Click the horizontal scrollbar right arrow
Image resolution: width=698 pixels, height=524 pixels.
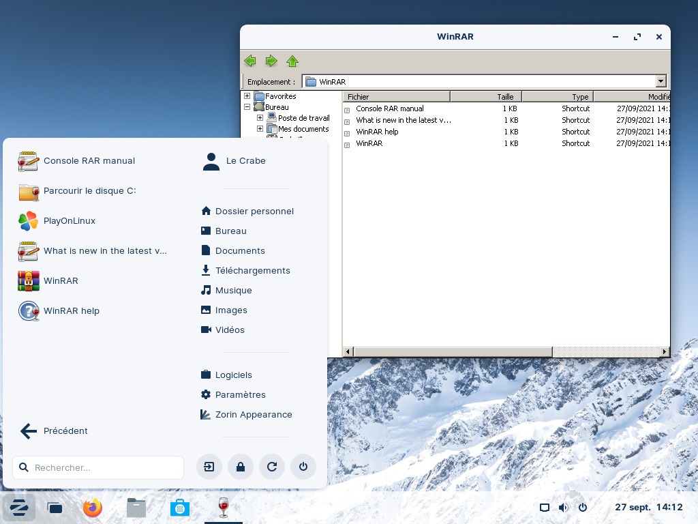tap(664, 351)
